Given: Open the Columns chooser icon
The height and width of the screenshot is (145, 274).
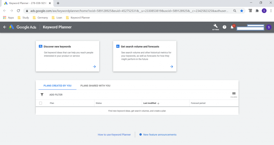Looking at the screenshot, I should pos(234,95).
